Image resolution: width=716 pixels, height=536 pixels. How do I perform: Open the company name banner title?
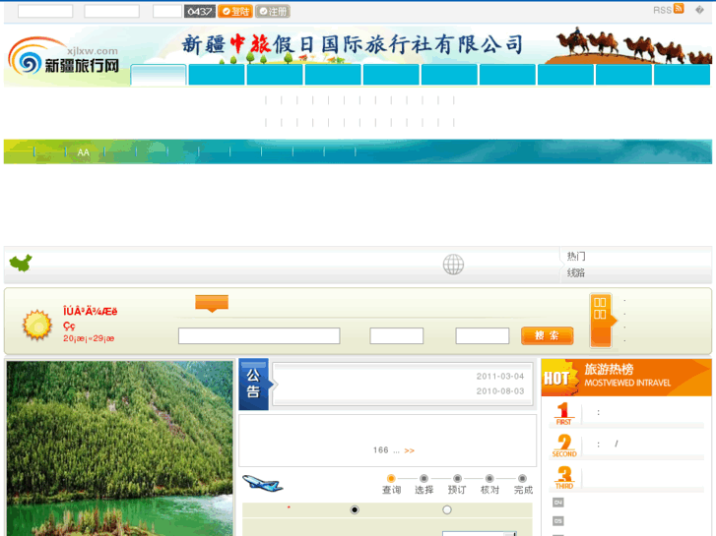click(x=352, y=44)
